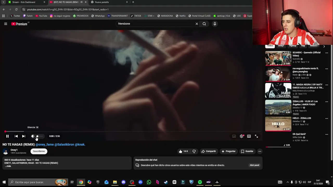Start voice search with microphone
333x187 pixels.
[x=215, y=24]
